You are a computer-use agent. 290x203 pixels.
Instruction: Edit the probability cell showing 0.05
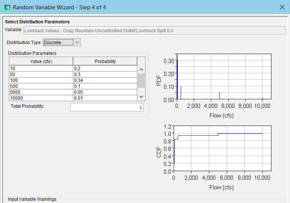click(x=105, y=92)
